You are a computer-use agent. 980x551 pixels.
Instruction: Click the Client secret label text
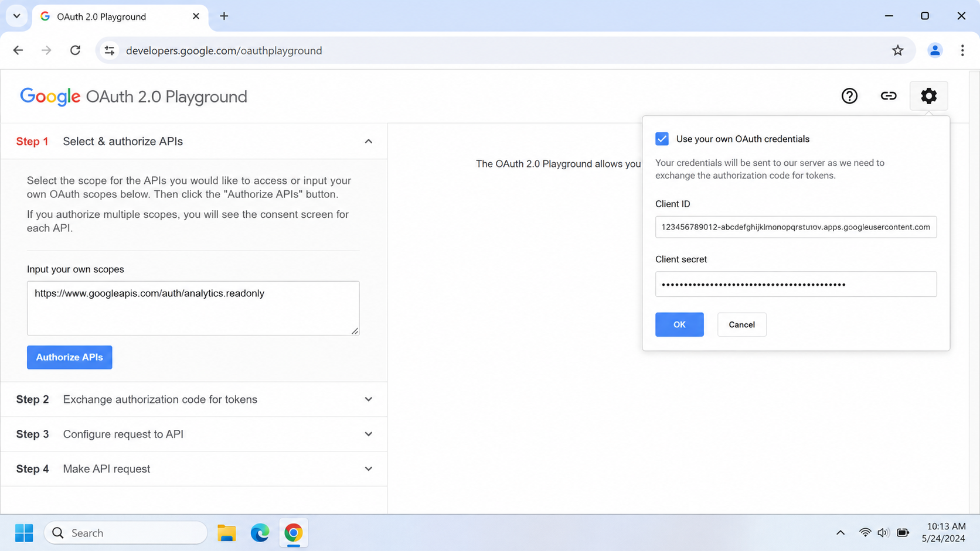click(681, 259)
